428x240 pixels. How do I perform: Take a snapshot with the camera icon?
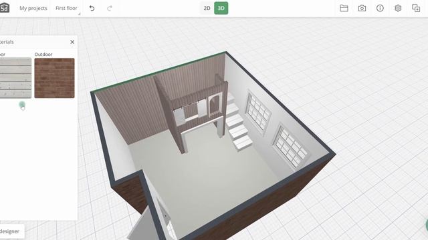pyautogui.click(x=362, y=8)
